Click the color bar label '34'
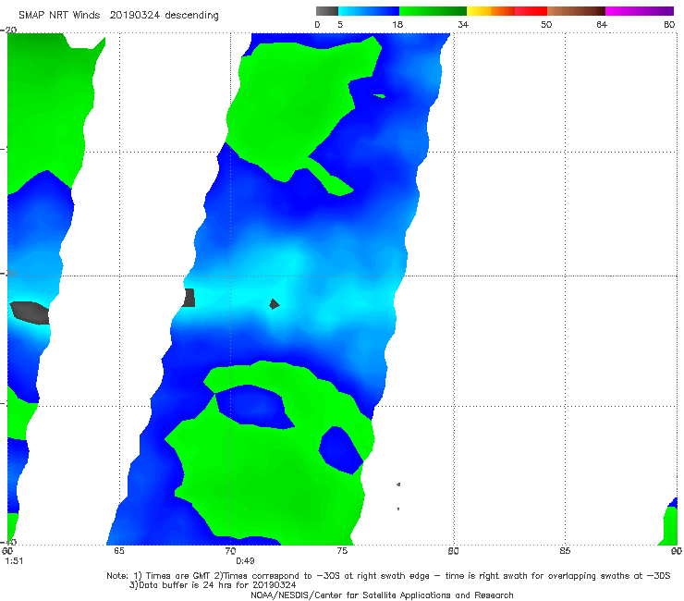The image size is (684, 601). pos(463,25)
